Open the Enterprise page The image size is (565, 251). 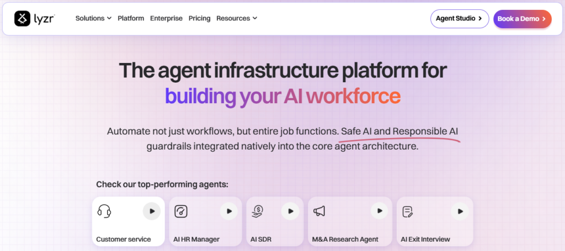pos(166,18)
